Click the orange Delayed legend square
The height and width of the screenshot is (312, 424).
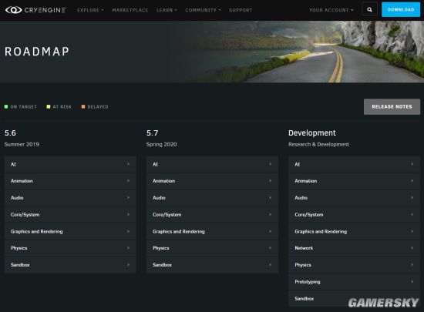(83, 107)
